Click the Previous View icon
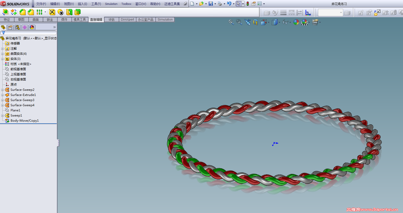Viewport: 403px width, 213px height. click(x=247, y=22)
